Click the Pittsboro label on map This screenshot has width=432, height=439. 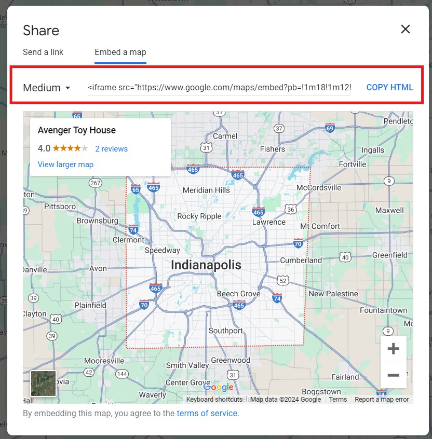60,207
